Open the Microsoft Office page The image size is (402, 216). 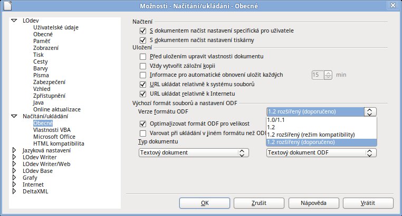point(54,137)
